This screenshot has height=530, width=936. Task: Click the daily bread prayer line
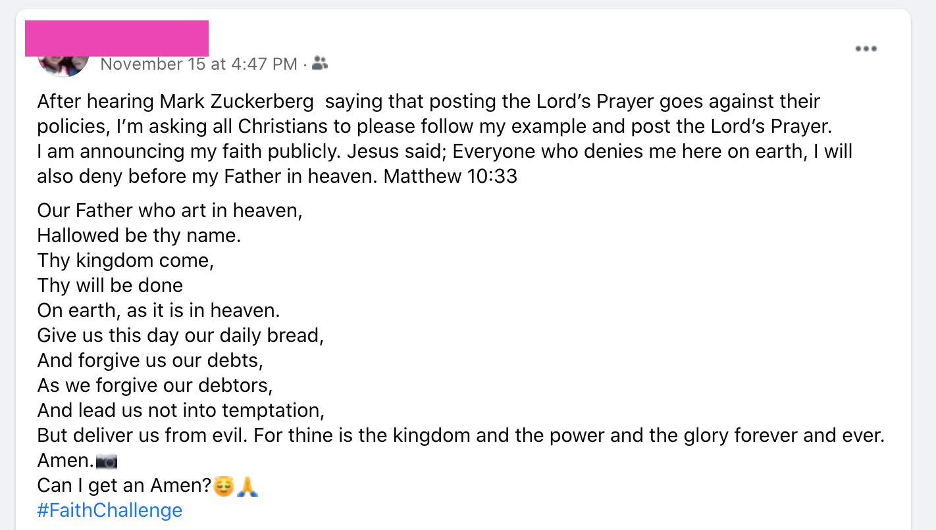pyautogui.click(x=181, y=335)
